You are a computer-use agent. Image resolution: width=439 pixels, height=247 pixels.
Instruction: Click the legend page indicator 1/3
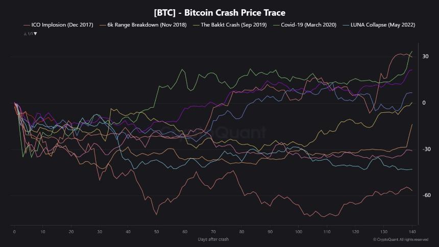[30, 34]
